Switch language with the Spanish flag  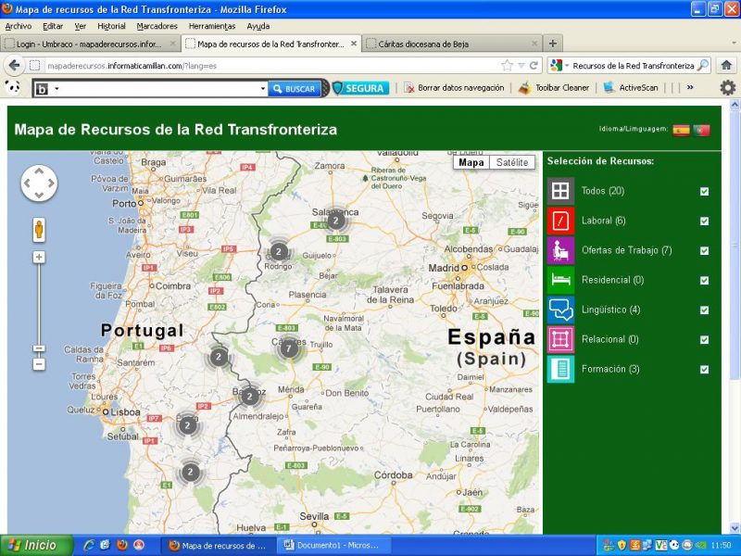point(681,131)
